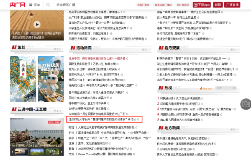Click speaker icon beside 海口警方再通报 headline
This screenshot has height=160, width=251.
pyautogui.click(x=202, y=120)
